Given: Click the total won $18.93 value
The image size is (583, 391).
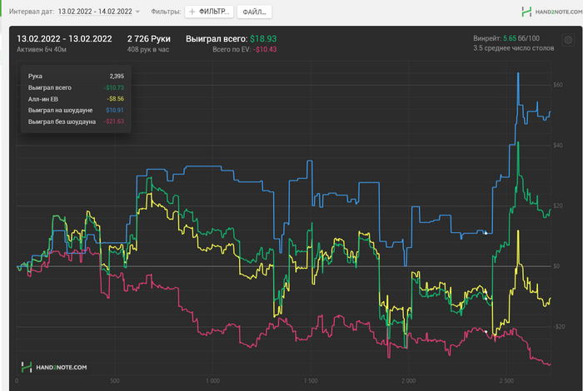Looking at the screenshot, I should point(265,38).
